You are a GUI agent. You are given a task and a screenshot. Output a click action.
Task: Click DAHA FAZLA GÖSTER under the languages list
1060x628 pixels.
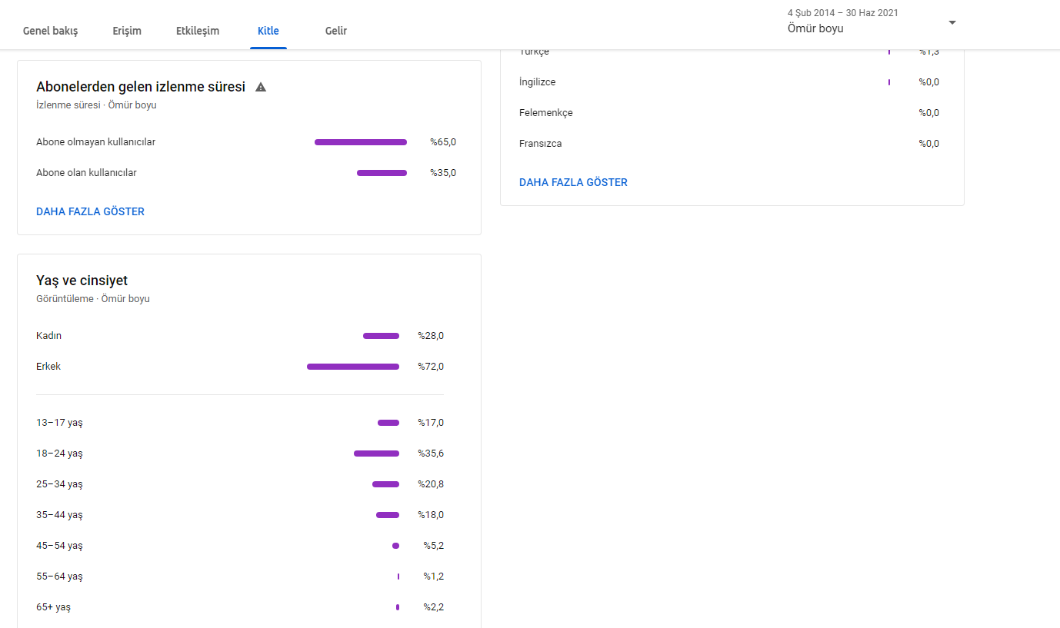pos(573,182)
